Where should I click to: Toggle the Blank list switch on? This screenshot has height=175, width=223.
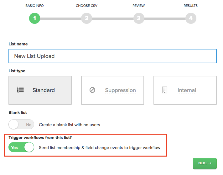pos(21,124)
